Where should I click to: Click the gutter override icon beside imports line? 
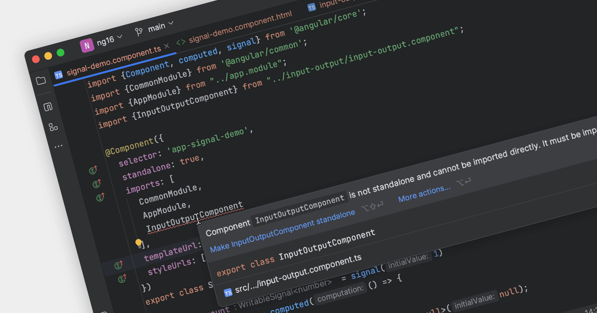tap(100, 197)
